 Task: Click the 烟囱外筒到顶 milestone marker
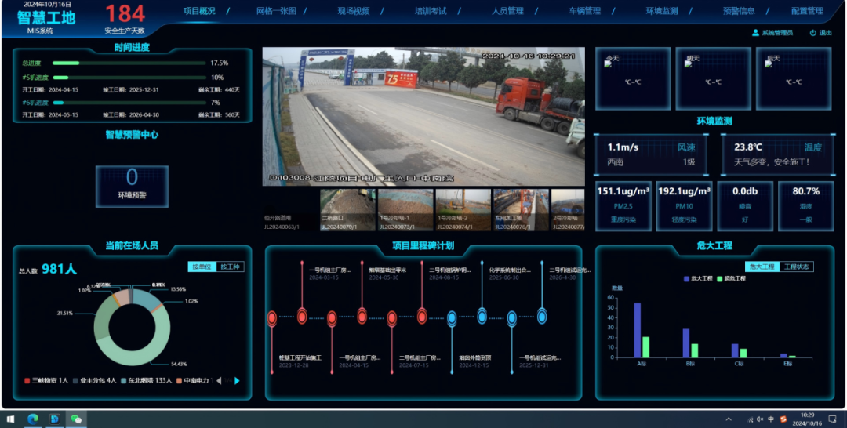pyautogui.click(x=452, y=317)
